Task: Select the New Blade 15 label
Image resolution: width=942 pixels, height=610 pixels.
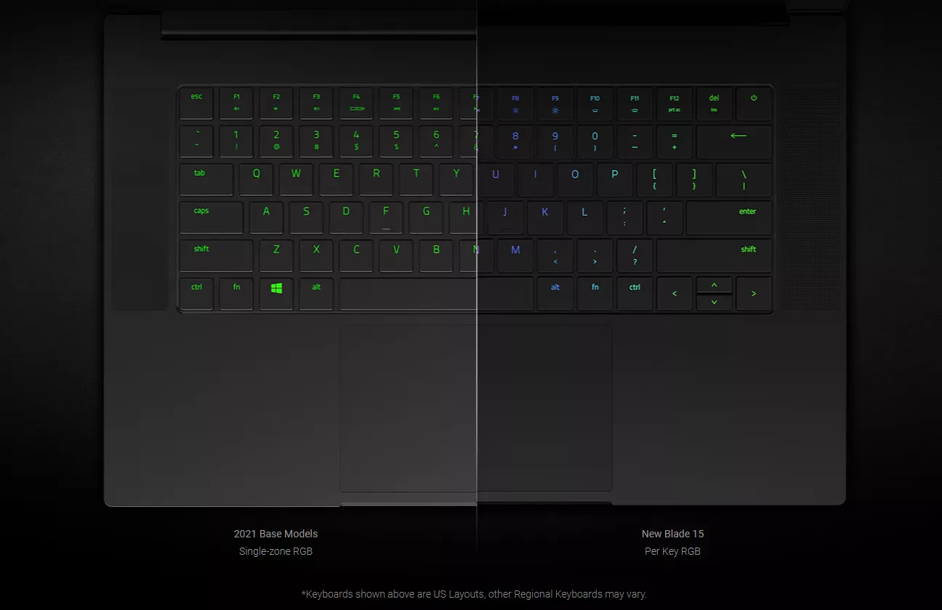Action: [672, 534]
